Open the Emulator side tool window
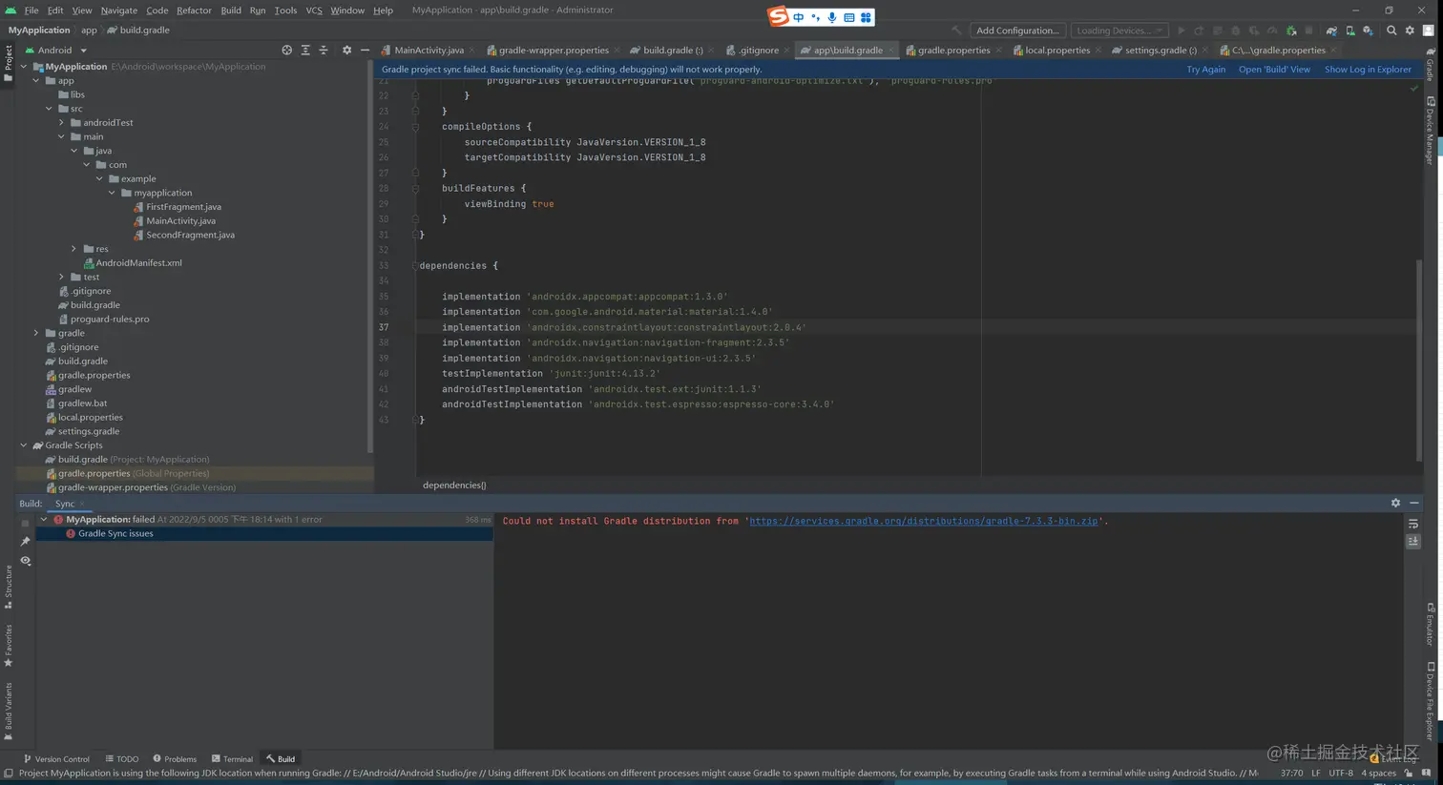Screen dimensions: 1443x785 (1430, 625)
